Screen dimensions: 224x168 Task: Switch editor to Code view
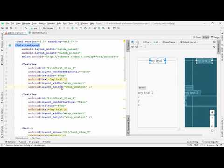[197, 37]
